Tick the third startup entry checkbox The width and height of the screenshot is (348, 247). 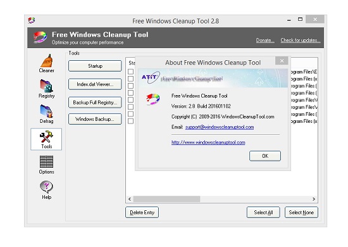(x=131, y=85)
